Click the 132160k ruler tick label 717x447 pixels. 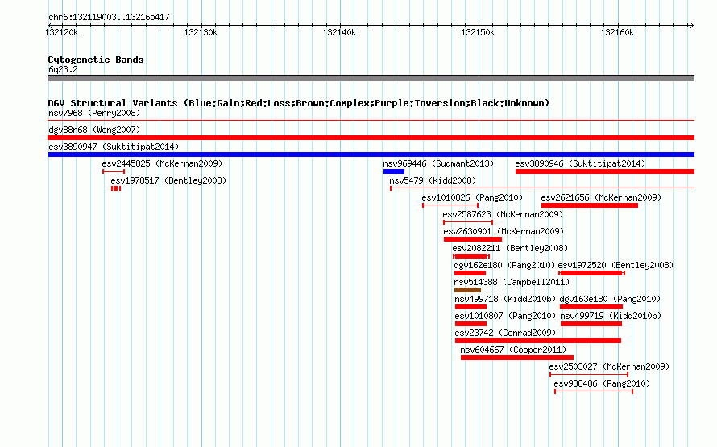[617, 32]
